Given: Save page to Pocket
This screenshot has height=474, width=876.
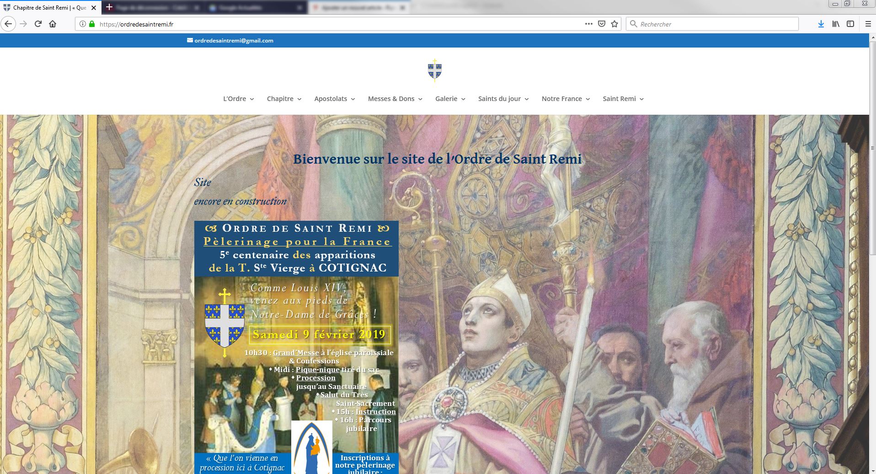Looking at the screenshot, I should [x=602, y=24].
